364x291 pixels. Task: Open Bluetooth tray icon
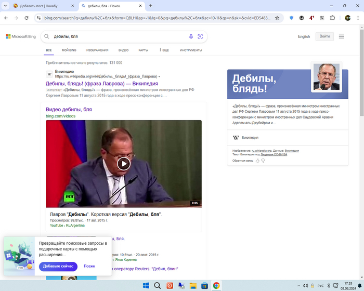click(x=329, y=286)
